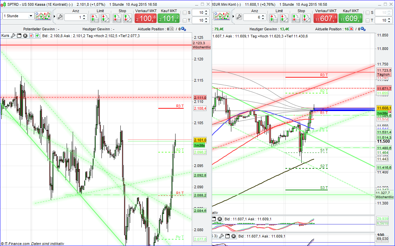Enable the S checkbox on SPTRD order panel
Screen dimensions: 395x246
click(184, 12)
